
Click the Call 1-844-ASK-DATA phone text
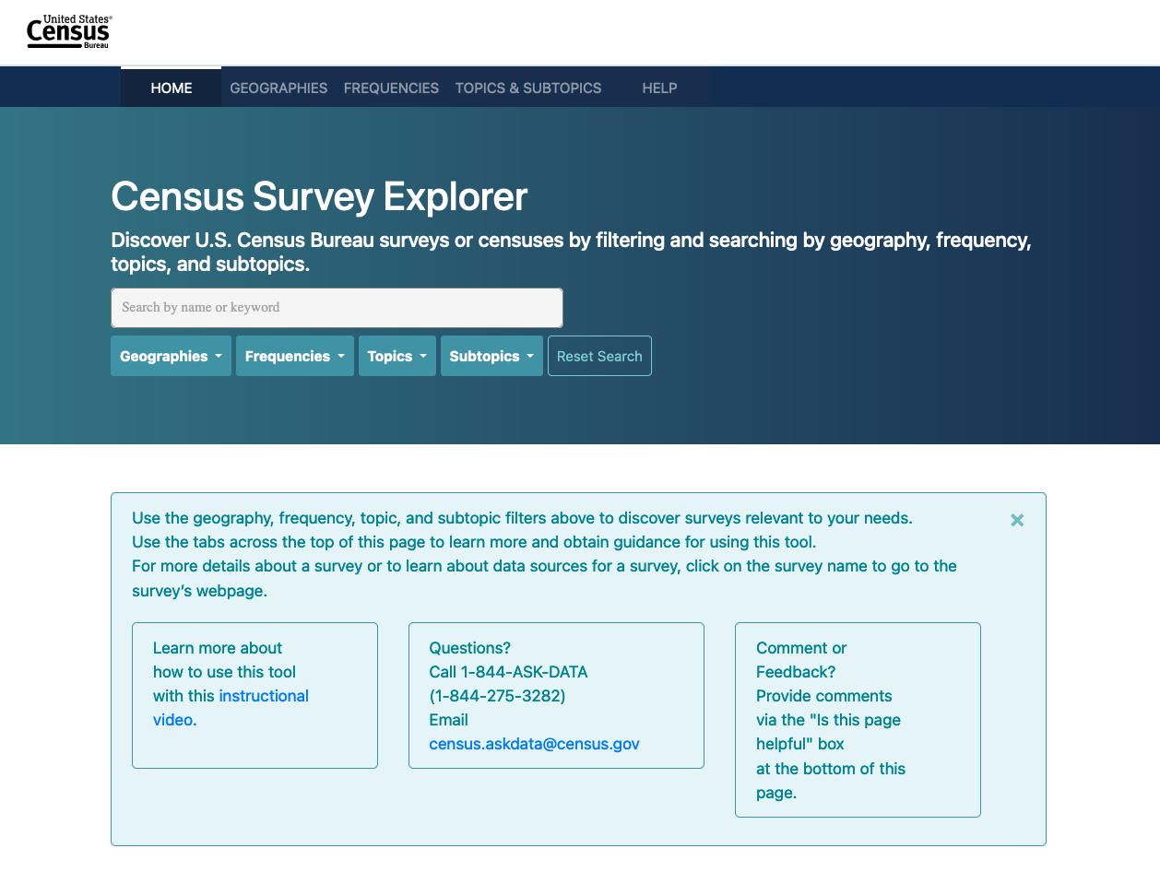tap(508, 672)
